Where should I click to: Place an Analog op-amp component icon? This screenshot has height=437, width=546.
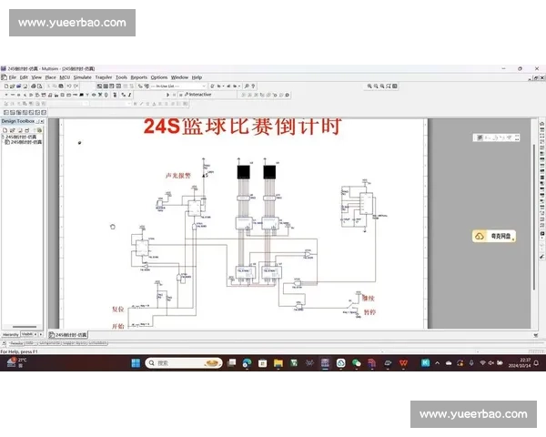(x=31, y=95)
